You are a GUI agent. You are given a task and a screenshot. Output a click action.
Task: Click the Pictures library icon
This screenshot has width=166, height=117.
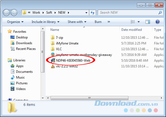tap(13, 83)
